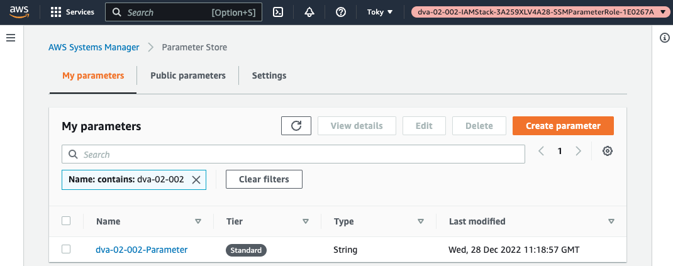Remove the dva-02-002 name filter

(196, 180)
